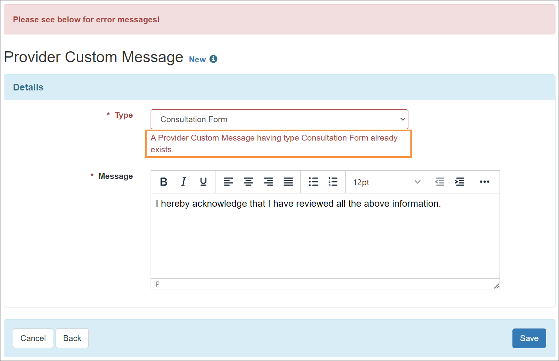Viewport: 559px width, 361px height.
Task: Increase the paragraph indent
Action: tap(460, 182)
